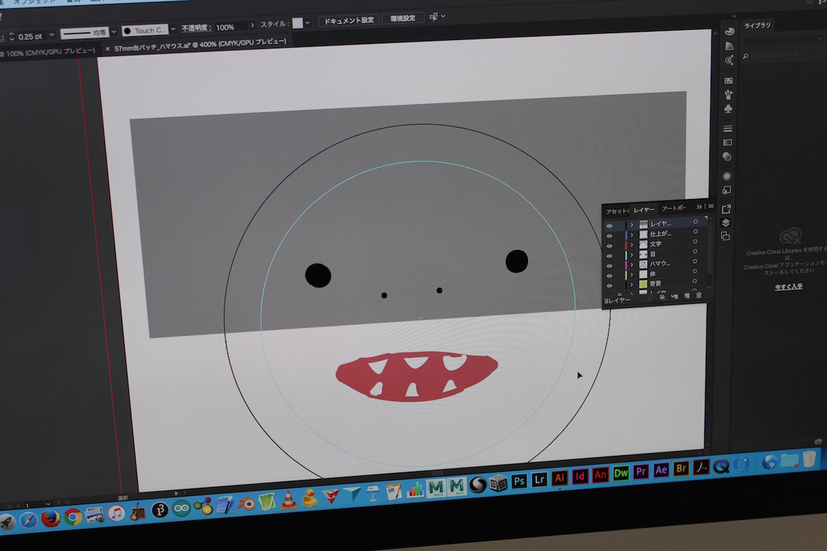Click the 環境設定 button
The height and width of the screenshot is (551, 827).
click(402, 19)
